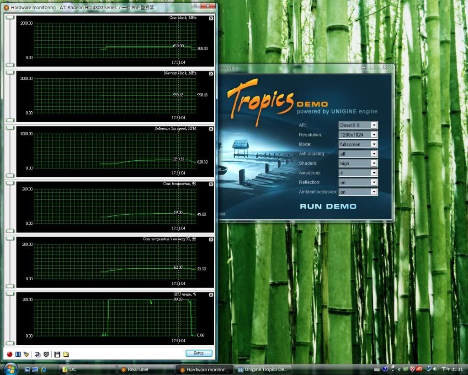The height and width of the screenshot is (375, 468).
Task: Click the 99.69 GPU usage marker value
Action: coord(178,299)
